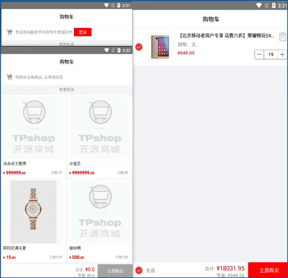Image resolution: width=288 pixels, height=278 pixels.
Task: Toggle the 全选 select-all checkbox
Action: (x=139, y=270)
